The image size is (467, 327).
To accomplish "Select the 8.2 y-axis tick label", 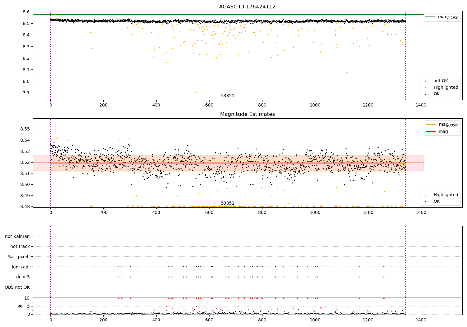I will pyautogui.click(x=26, y=58).
